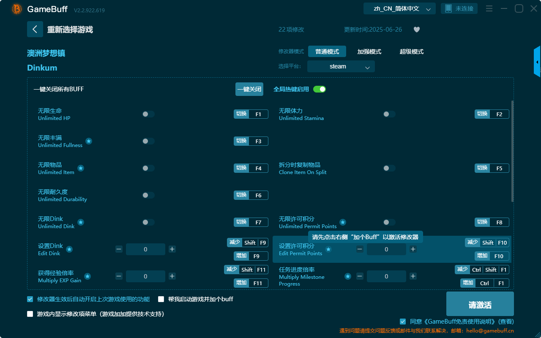This screenshot has width=541, height=338.
Task: Increase Multiply Milestone Progress with plus
Action: click(413, 276)
